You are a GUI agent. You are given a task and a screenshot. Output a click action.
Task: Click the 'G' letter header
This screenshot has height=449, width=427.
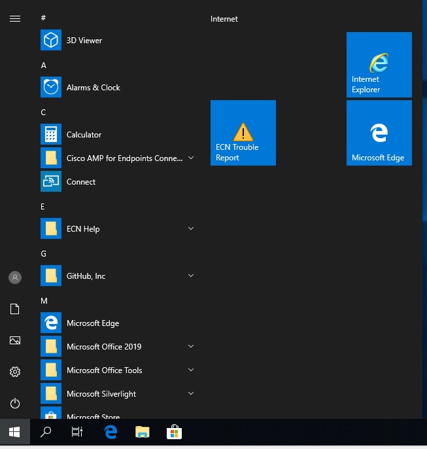[43, 254]
